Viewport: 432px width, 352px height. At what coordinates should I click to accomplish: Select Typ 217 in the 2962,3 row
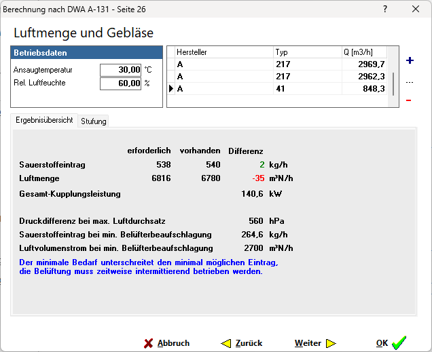tap(308, 76)
